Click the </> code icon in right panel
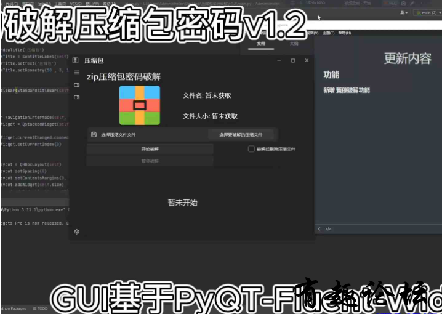Viewport: 442px width, 314px height. click(x=328, y=228)
